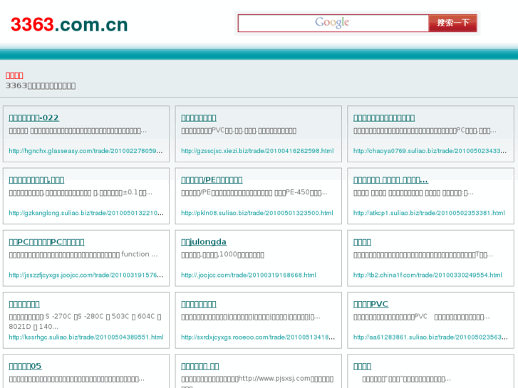Open the listing title ending in 05

tap(25, 366)
